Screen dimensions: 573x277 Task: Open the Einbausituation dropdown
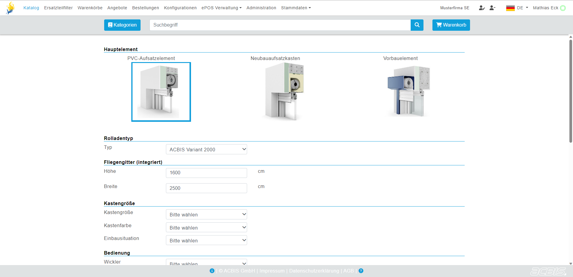(206, 240)
